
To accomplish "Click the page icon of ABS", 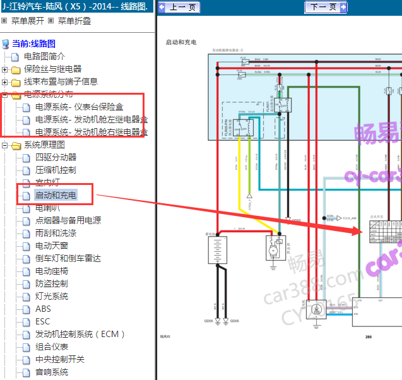I will pos(26,310).
